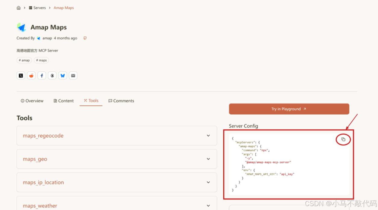This screenshot has height=210, width=378.
Task: Share the server by email
Action: click(73, 76)
